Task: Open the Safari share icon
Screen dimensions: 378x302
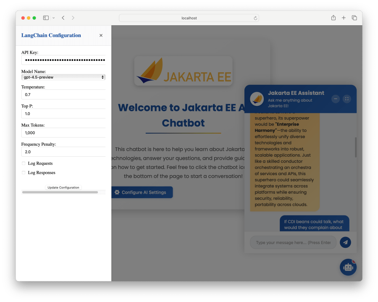Action: tap(333, 18)
